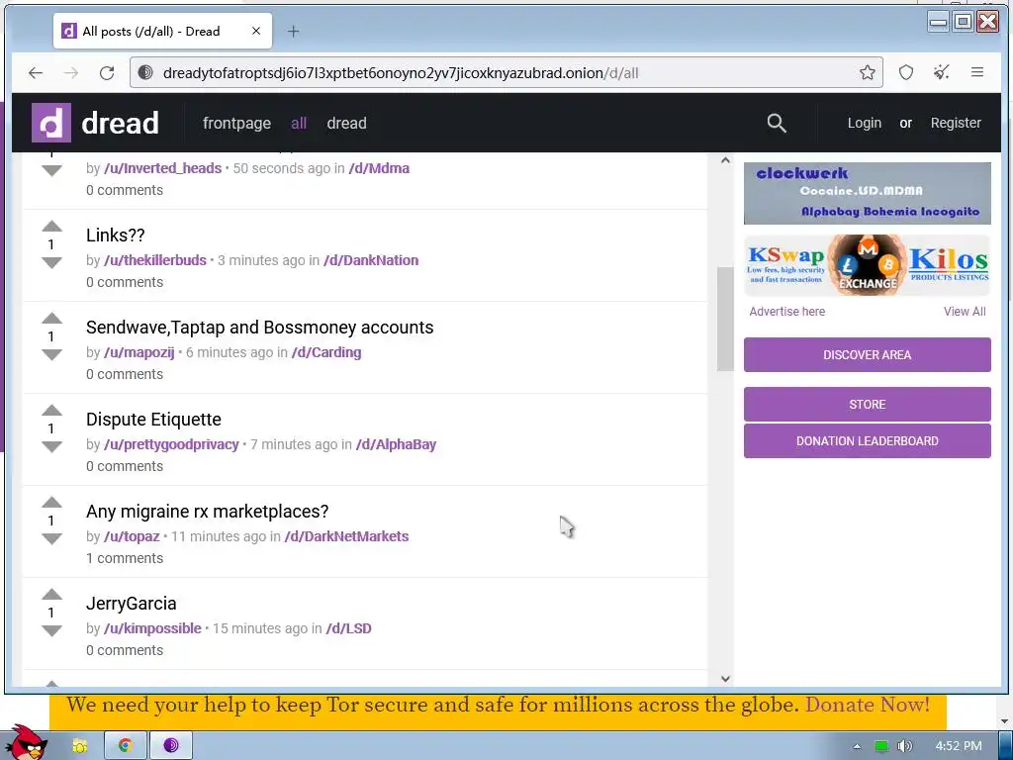The image size is (1013, 760).
Task: Click the onion site identity icon in address bar
Action: pos(145,72)
